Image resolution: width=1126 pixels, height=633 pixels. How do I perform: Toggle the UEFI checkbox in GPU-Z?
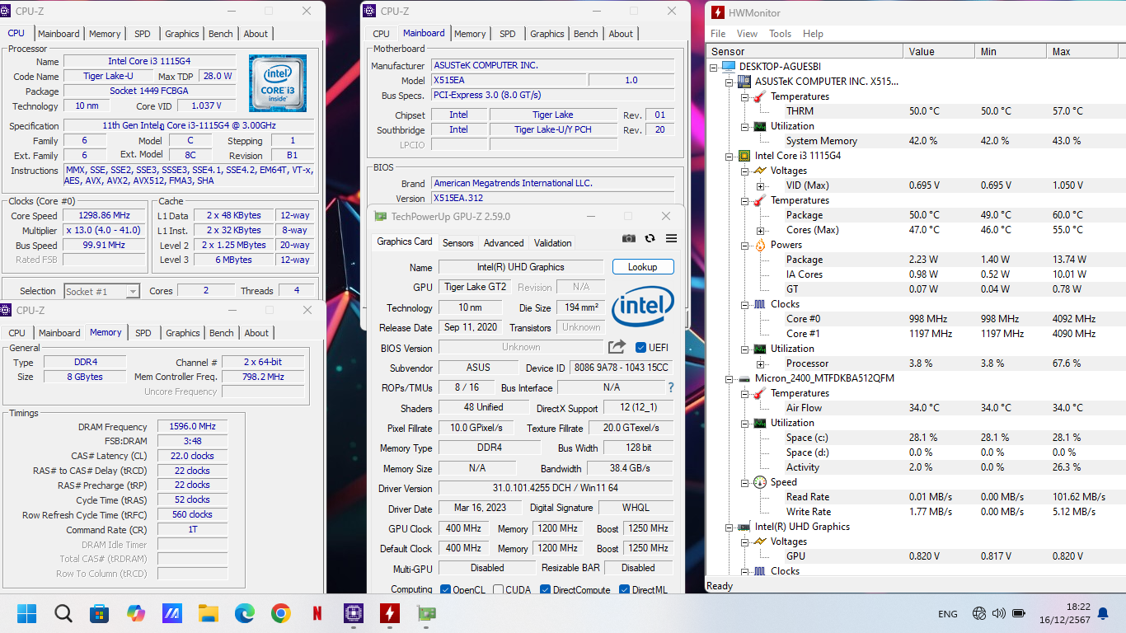click(x=641, y=347)
